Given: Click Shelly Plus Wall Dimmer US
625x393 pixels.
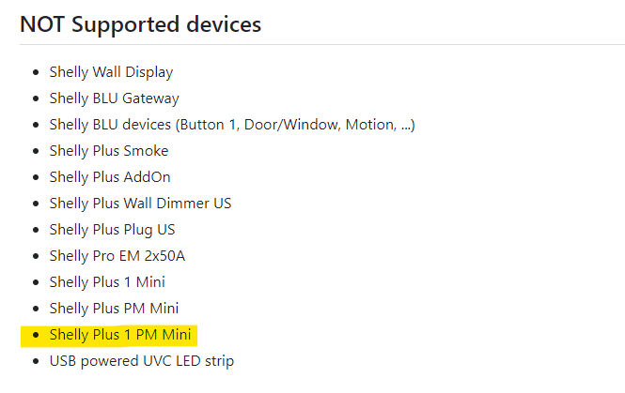Looking at the screenshot, I should [x=140, y=204].
